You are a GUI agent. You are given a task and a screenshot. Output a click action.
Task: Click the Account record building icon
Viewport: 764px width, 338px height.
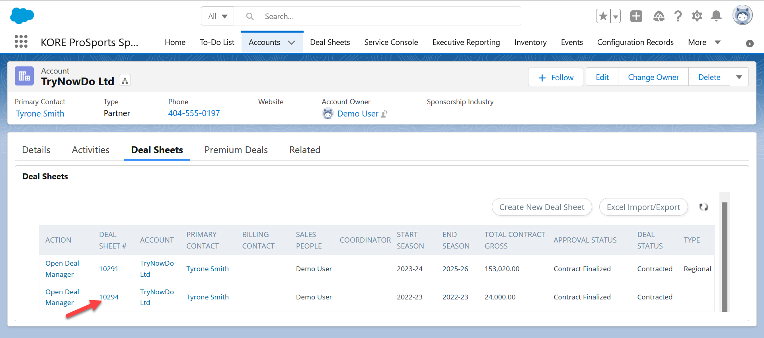[24, 76]
